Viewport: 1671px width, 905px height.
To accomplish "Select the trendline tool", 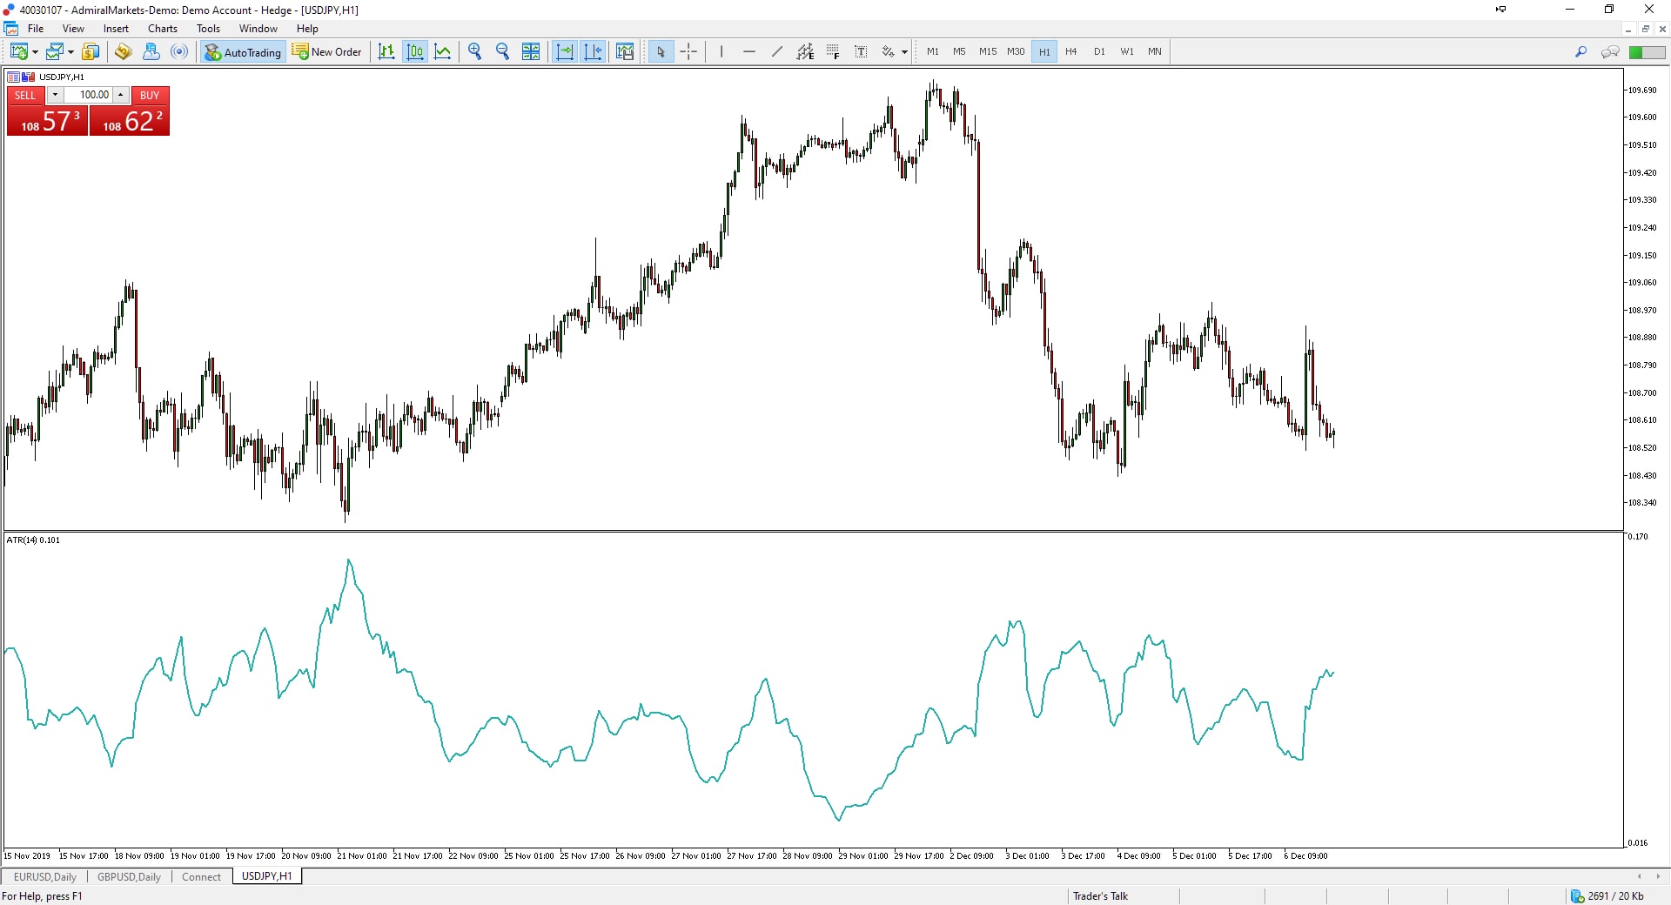I will click(777, 52).
